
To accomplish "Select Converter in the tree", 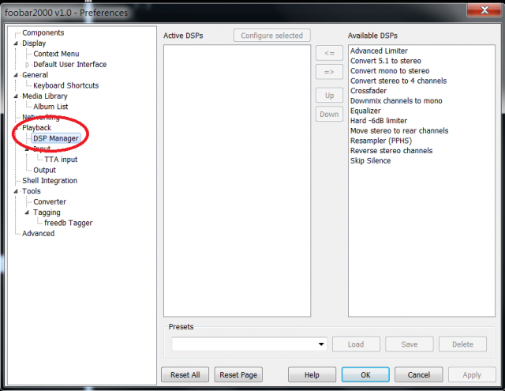I will (50, 201).
